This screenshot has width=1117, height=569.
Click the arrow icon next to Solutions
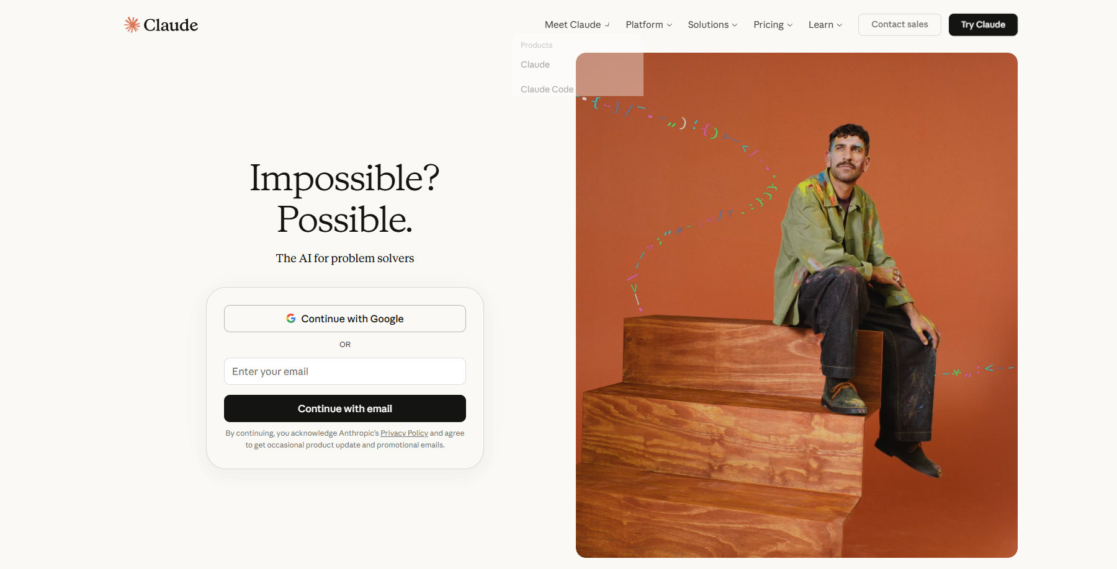pyautogui.click(x=735, y=25)
